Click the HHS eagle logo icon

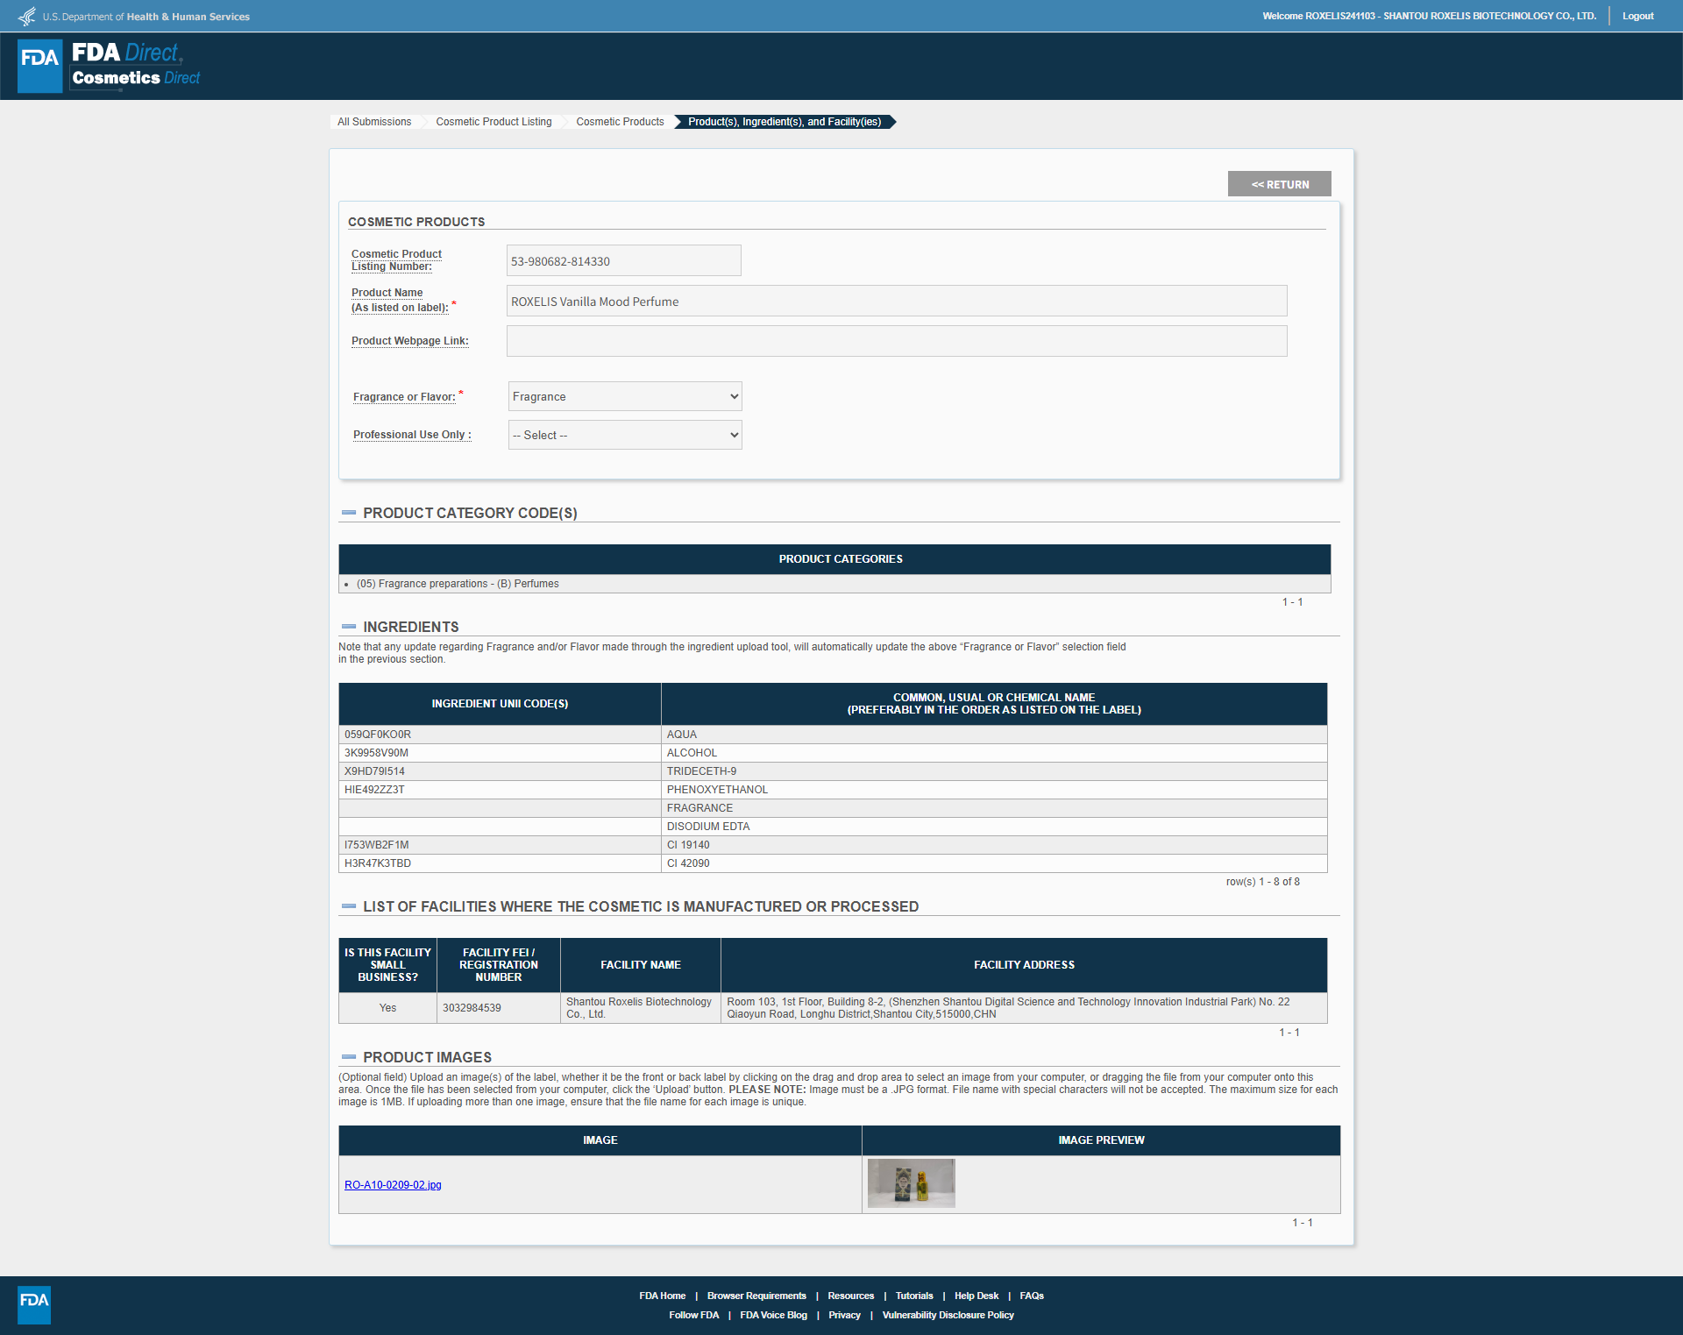click(x=27, y=16)
